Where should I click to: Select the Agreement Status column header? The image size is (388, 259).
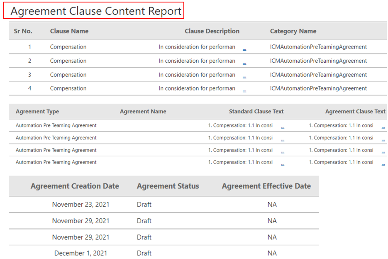[168, 186]
